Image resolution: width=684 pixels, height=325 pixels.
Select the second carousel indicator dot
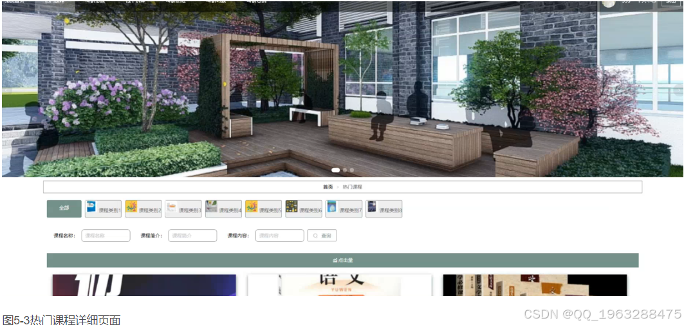pyautogui.click(x=345, y=170)
